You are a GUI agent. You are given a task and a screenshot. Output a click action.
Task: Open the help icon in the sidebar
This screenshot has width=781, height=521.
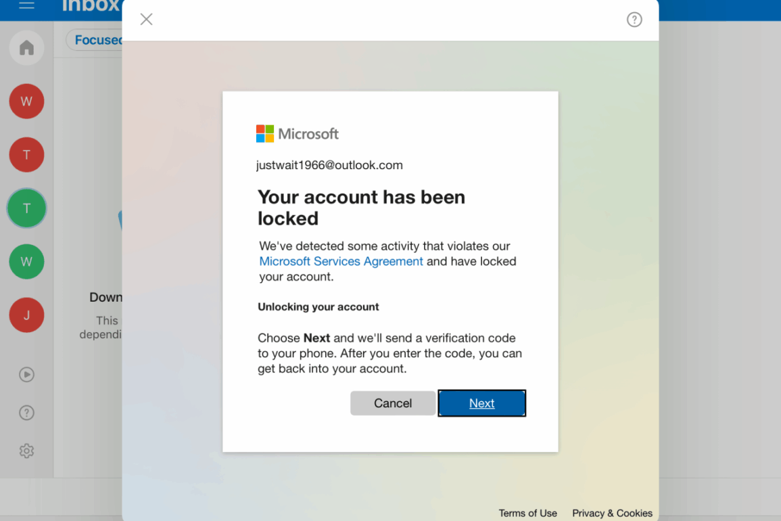[26, 413]
